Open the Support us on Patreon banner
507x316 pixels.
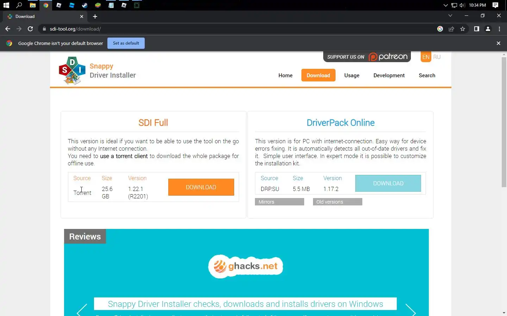tap(367, 57)
